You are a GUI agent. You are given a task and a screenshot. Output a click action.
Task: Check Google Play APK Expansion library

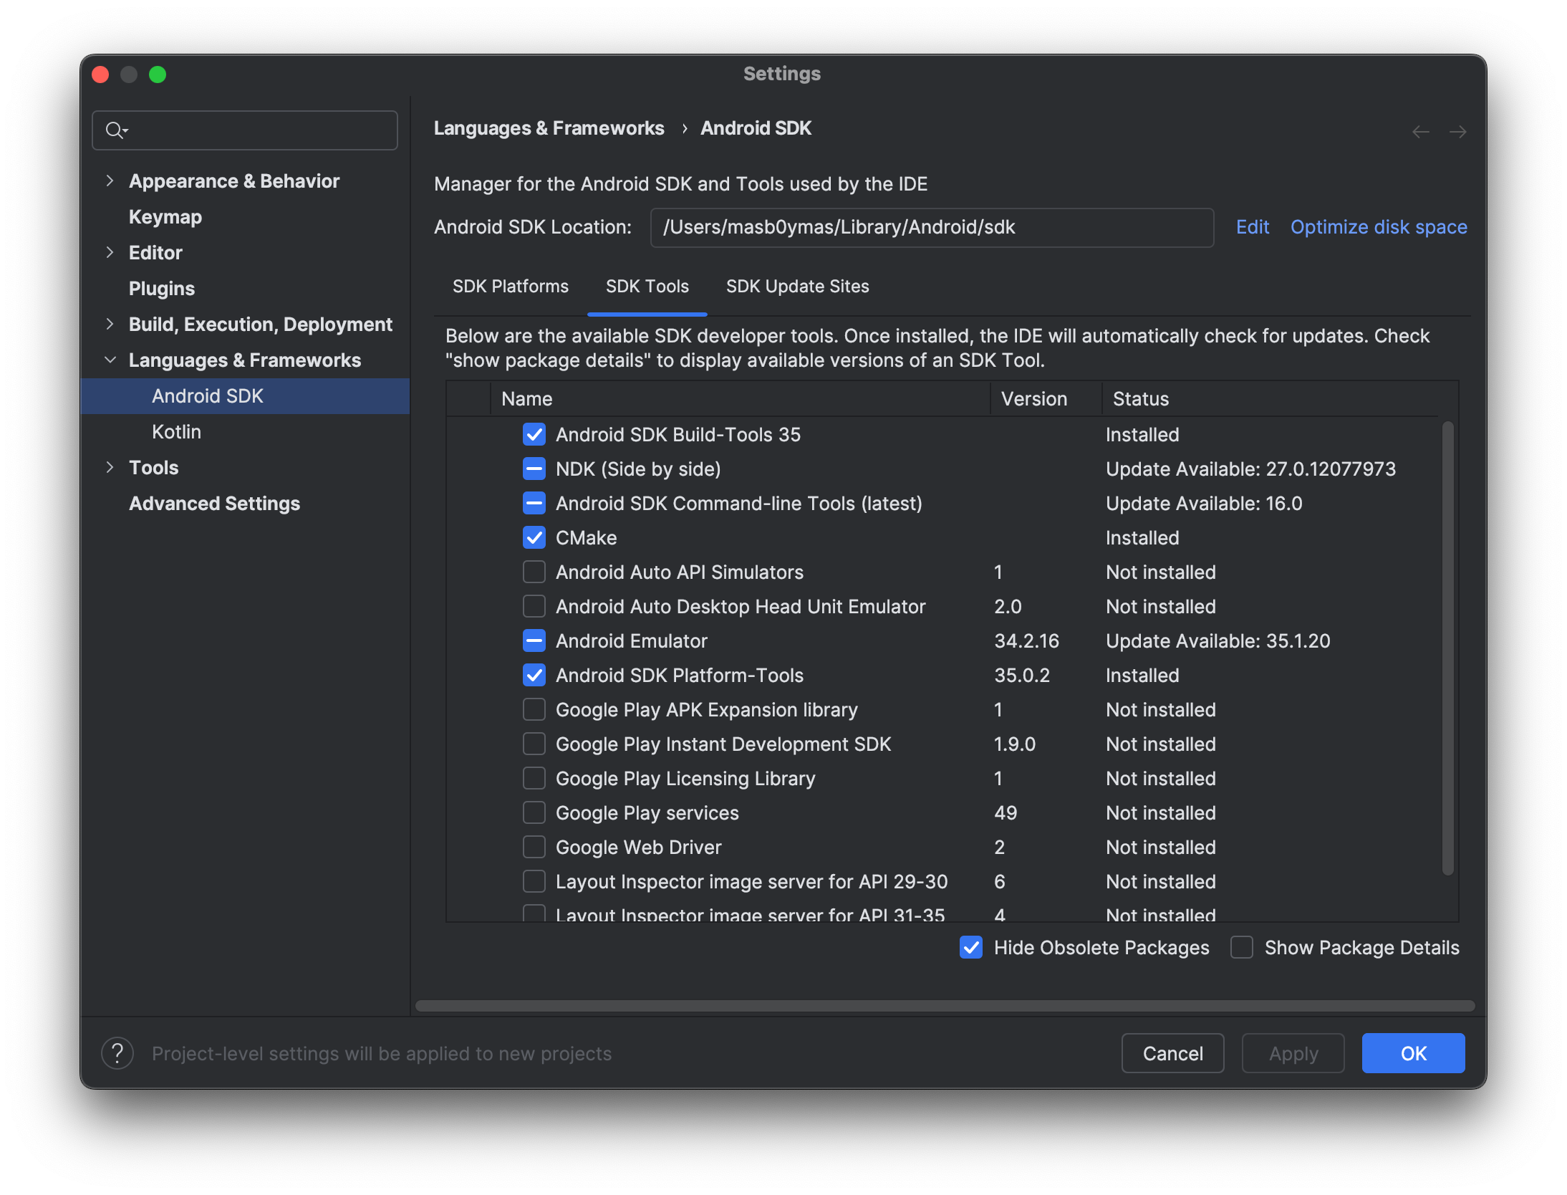click(x=534, y=710)
